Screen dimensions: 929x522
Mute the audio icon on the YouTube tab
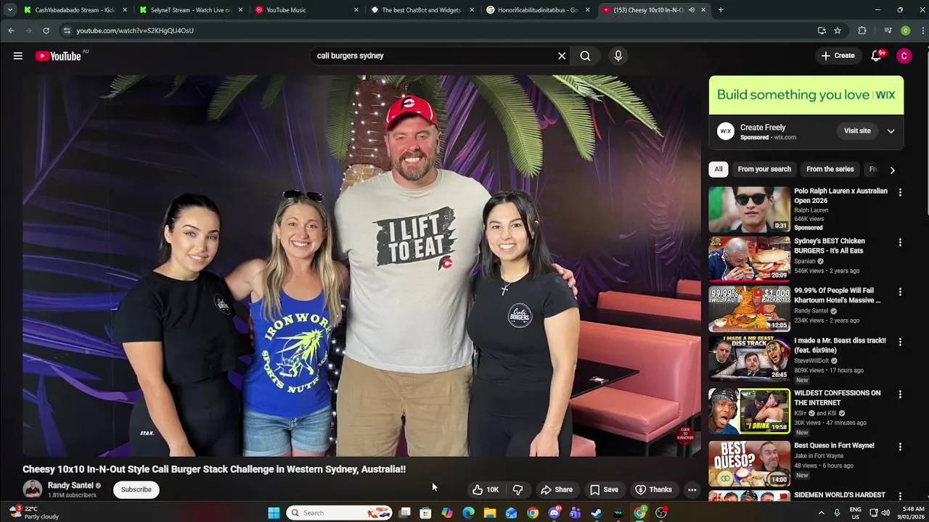click(x=692, y=10)
